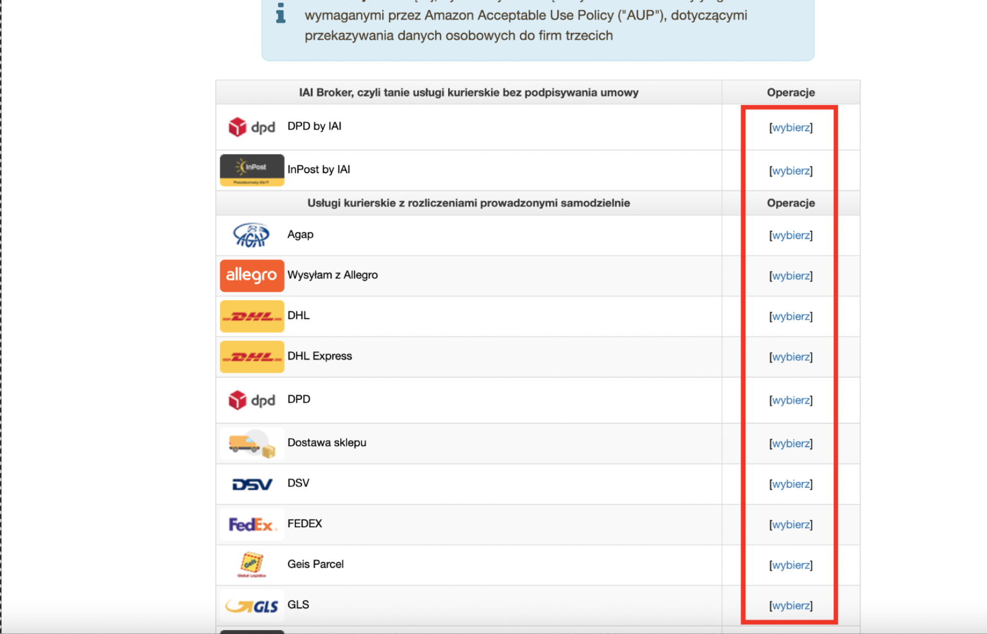Click the Dostawa sklepu delivery van icon
The height and width of the screenshot is (634, 987).
point(252,443)
